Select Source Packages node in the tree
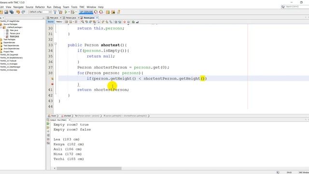 click(x=10, y=24)
